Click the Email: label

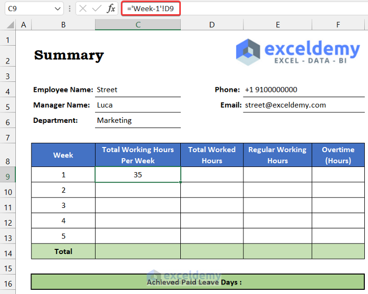(x=231, y=105)
